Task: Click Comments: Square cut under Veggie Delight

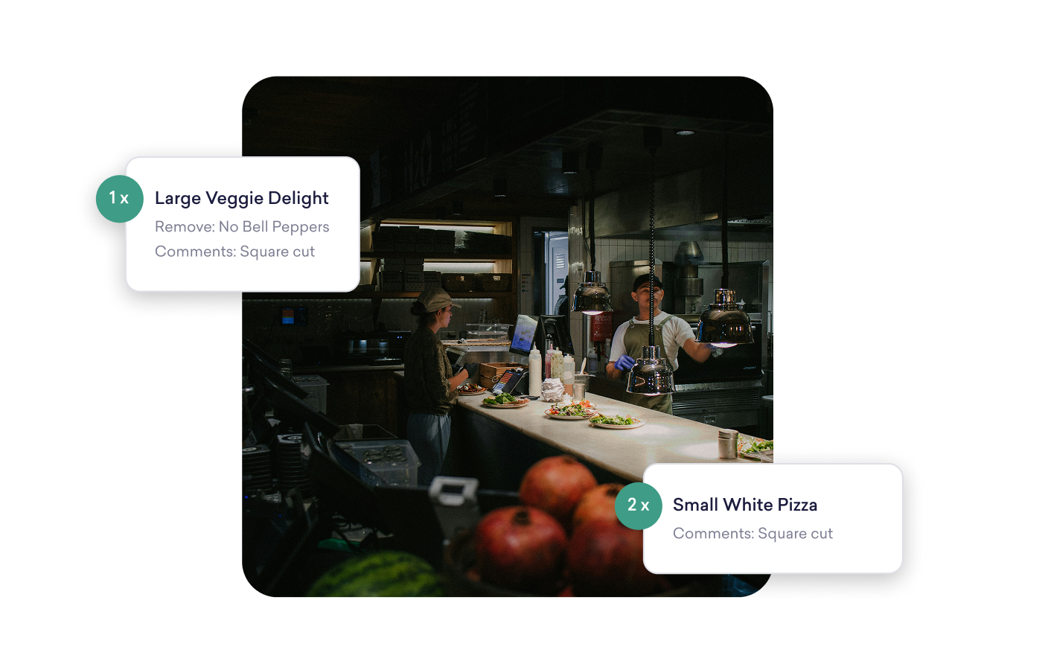Action: click(234, 252)
